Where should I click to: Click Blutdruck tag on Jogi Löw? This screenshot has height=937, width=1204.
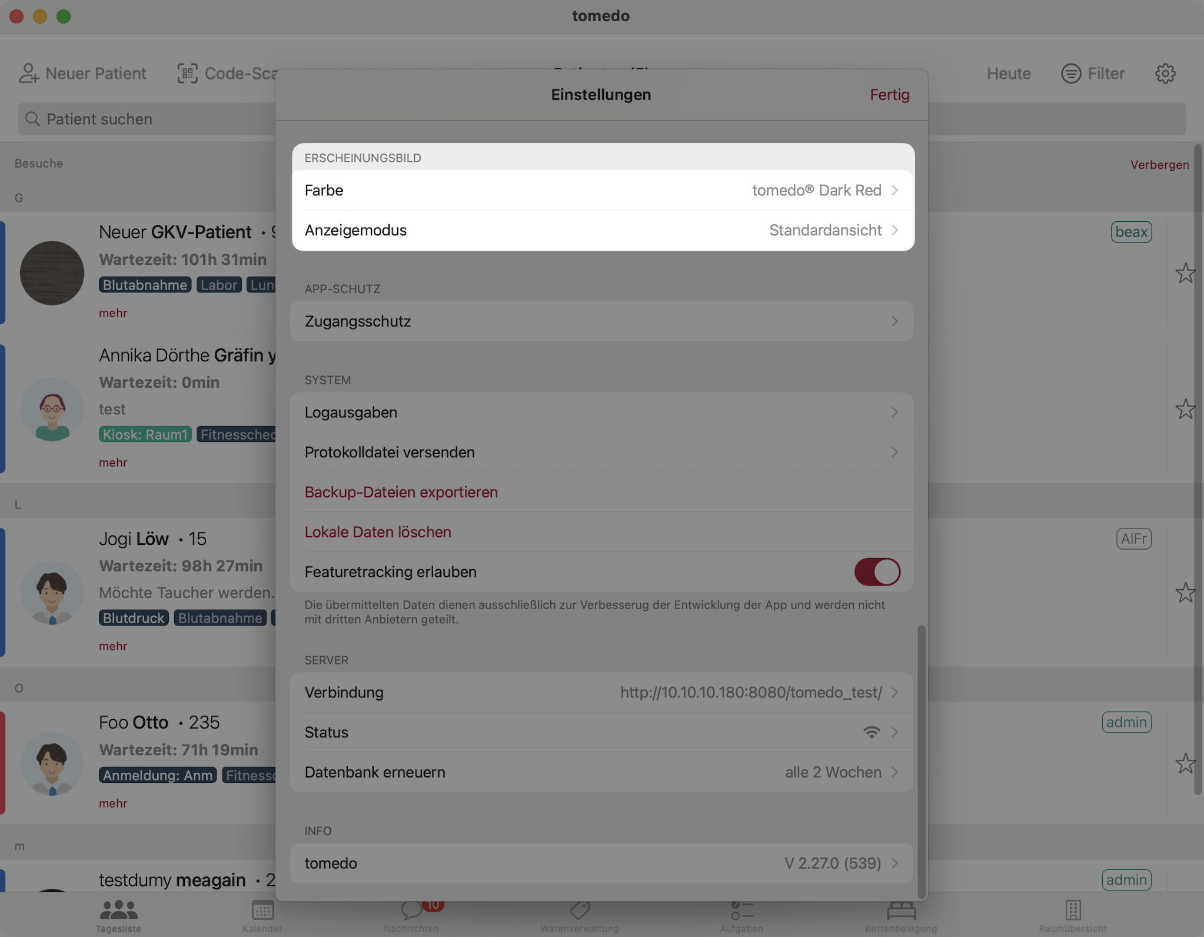134,618
